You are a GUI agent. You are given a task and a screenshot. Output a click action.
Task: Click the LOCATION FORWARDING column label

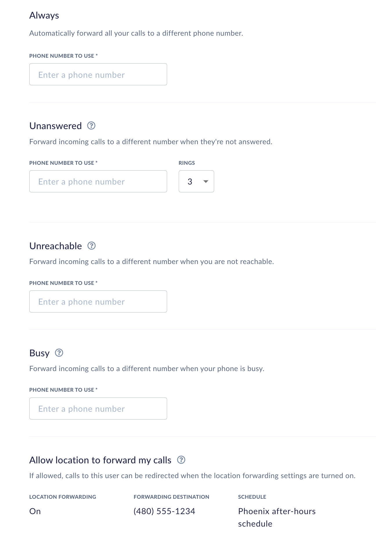point(62,497)
